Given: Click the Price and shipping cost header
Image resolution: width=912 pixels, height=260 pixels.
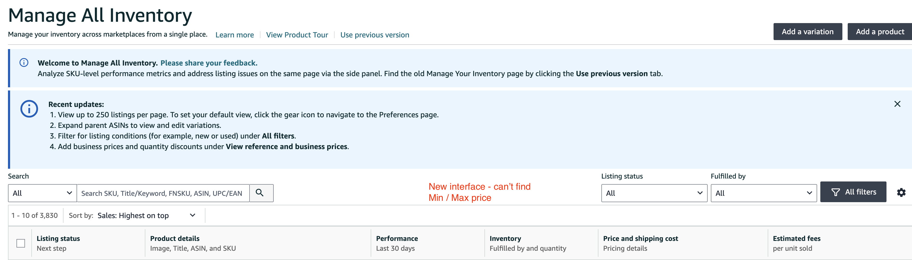Looking at the screenshot, I should tap(640, 239).
